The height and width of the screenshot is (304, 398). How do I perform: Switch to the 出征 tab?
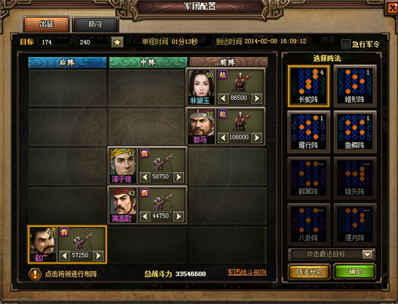(x=46, y=25)
